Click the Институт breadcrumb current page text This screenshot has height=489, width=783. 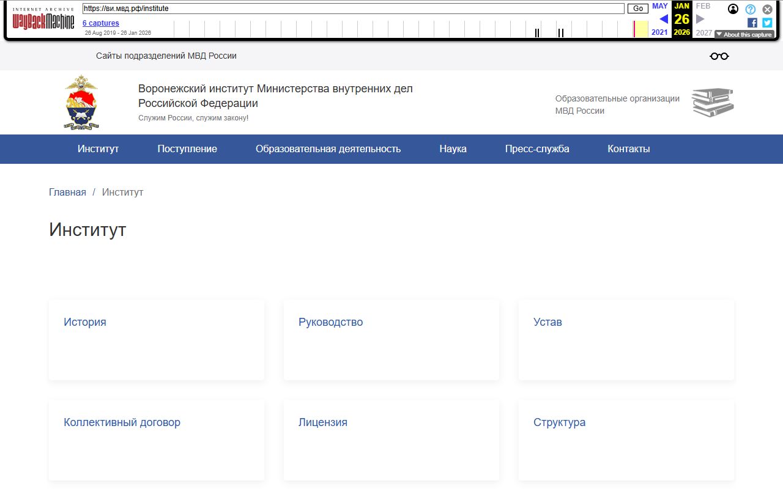point(122,193)
